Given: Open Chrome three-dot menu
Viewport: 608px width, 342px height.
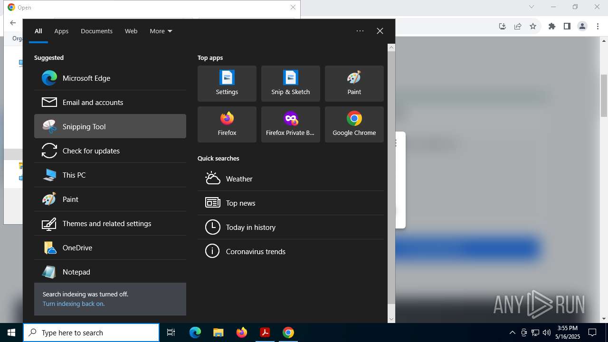Looking at the screenshot, I should pos(598,26).
